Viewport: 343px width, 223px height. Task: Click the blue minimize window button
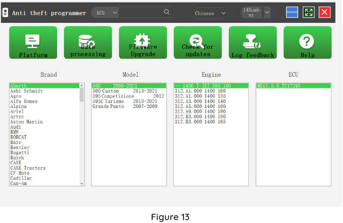(292, 12)
